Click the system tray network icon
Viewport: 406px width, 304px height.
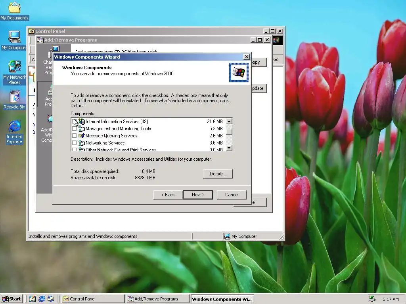[372, 299]
